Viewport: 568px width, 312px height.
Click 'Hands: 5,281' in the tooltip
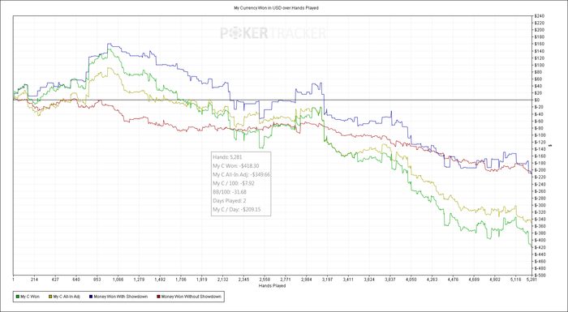(x=227, y=157)
